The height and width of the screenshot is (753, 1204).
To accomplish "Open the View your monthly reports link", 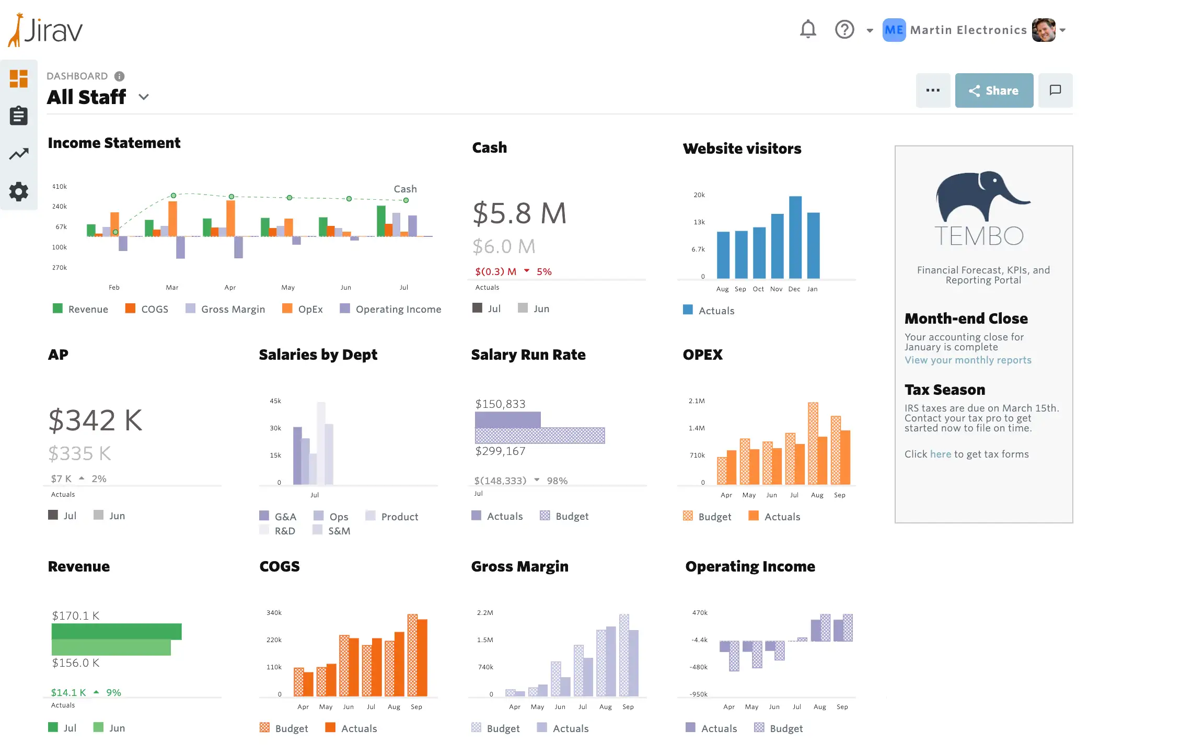I will (968, 360).
